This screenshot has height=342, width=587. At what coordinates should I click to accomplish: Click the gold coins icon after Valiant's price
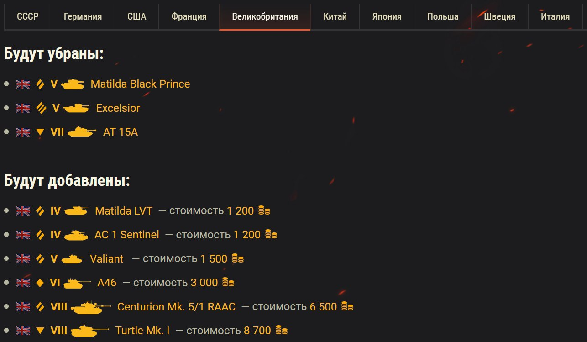(x=237, y=259)
